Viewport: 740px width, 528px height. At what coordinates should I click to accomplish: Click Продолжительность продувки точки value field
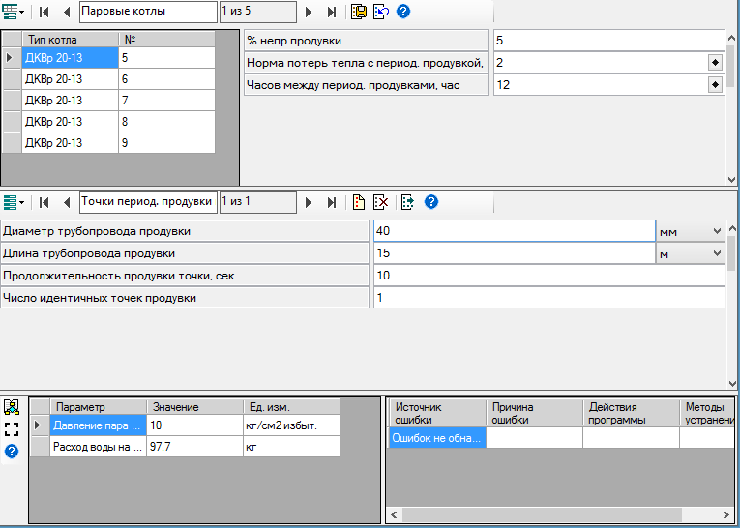[548, 276]
